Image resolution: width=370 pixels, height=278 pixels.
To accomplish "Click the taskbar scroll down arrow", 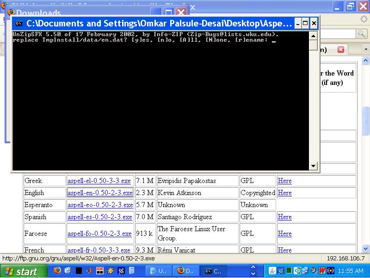I will coord(253,274).
